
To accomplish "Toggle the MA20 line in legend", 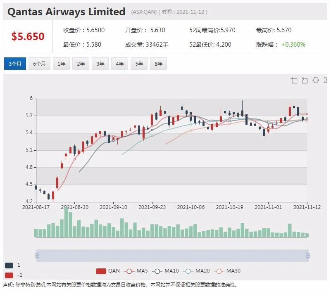I will (196, 271).
